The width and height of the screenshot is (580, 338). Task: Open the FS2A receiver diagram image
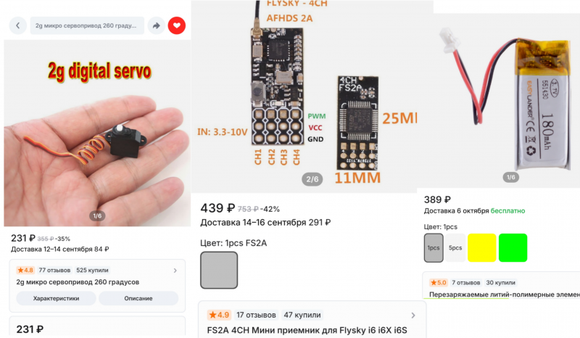pos(312,96)
